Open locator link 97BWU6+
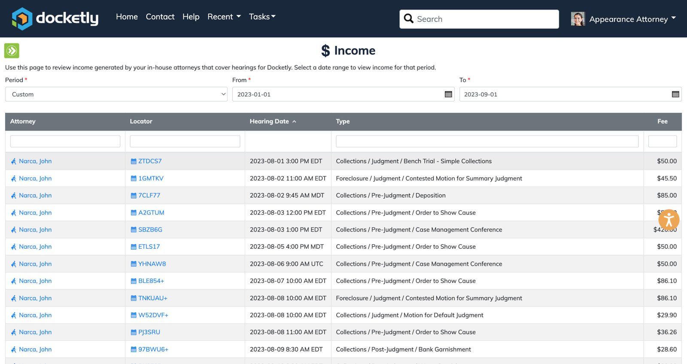 point(153,349)
